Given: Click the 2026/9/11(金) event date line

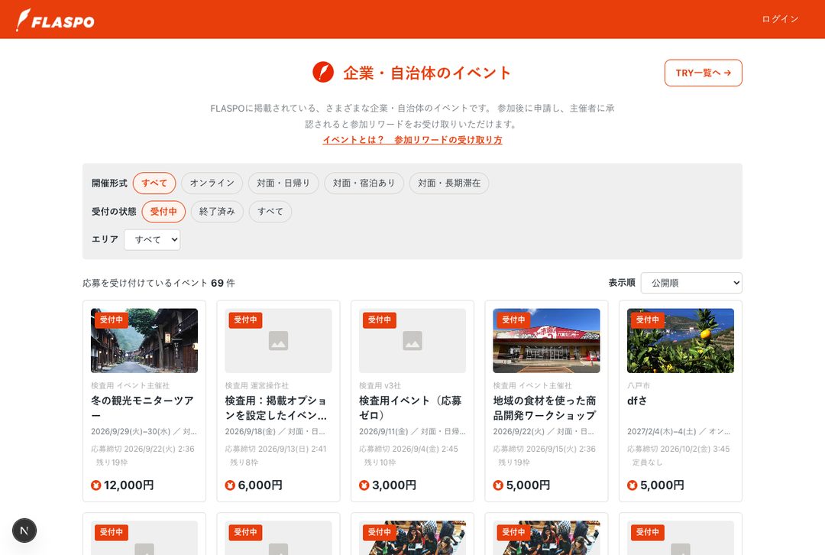Looking at the screenshot, I should point(412,432).
